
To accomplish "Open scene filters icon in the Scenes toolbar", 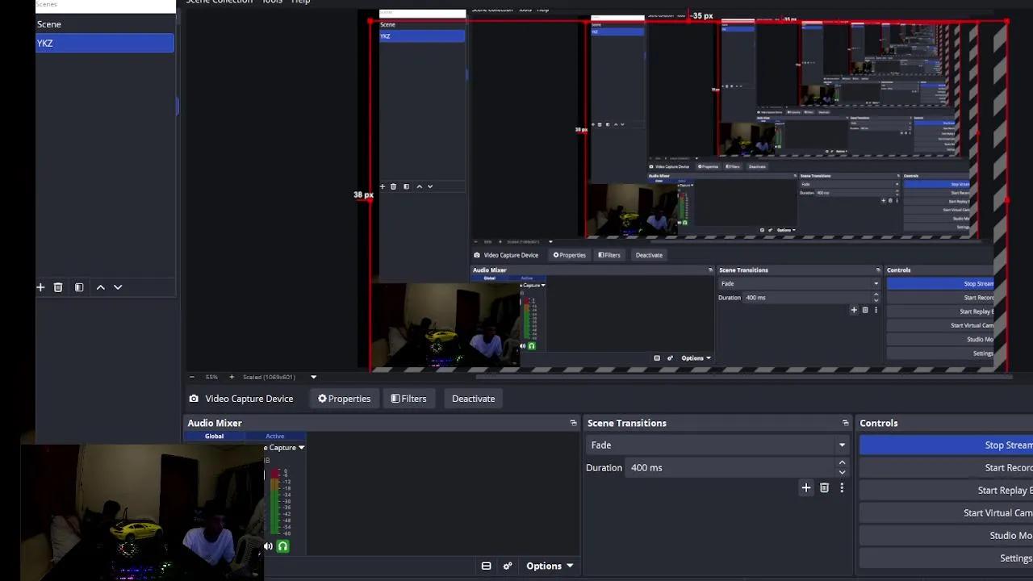I will point(79,287).
